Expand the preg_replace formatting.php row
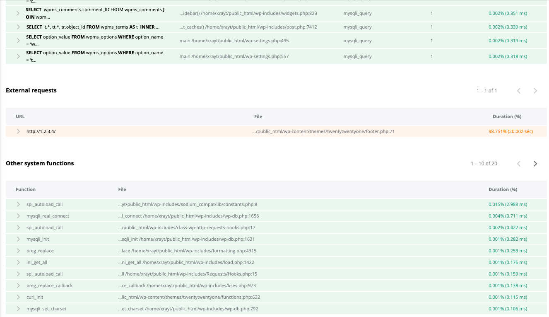The width and height of the screenshot is (549, 317). click(17, 251)
